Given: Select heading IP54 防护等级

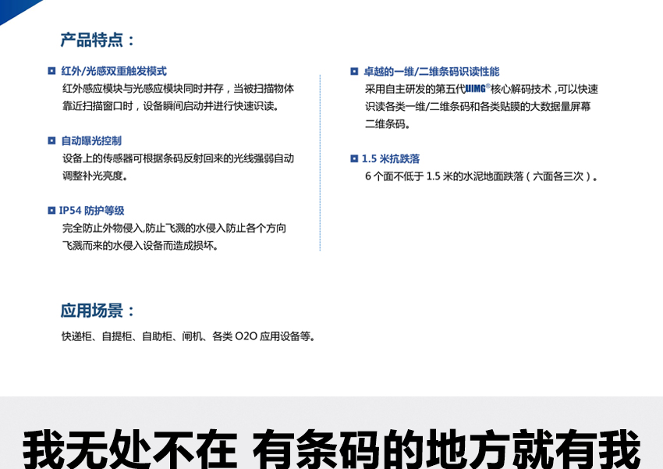Looking at the screenshot, I should tap(92, 211).
